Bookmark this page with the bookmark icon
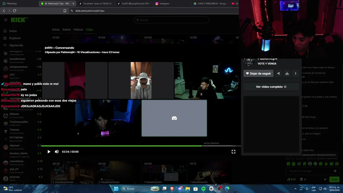The width and height of the screenshot is (343, 193). click(65, 11)
